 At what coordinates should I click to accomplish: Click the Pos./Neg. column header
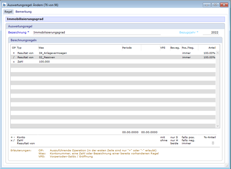coord(188,48)
